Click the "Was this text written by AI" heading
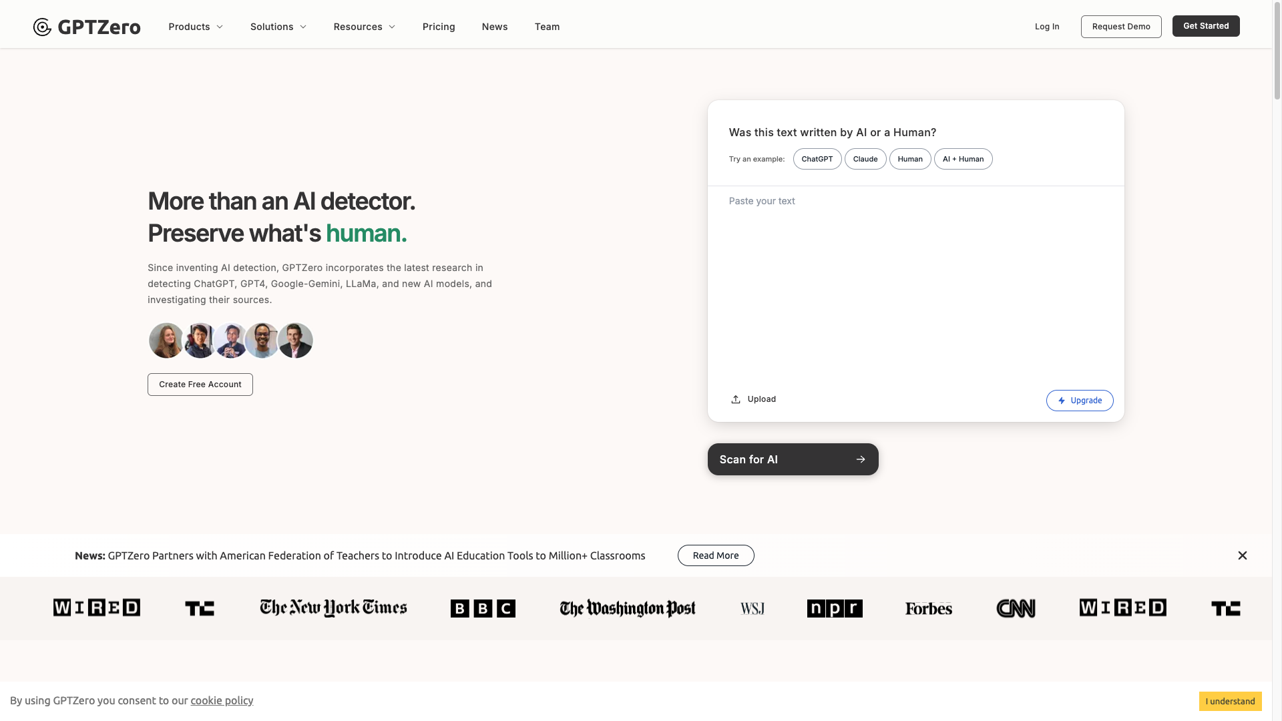Screen dimensions: 1282x721 833,132
